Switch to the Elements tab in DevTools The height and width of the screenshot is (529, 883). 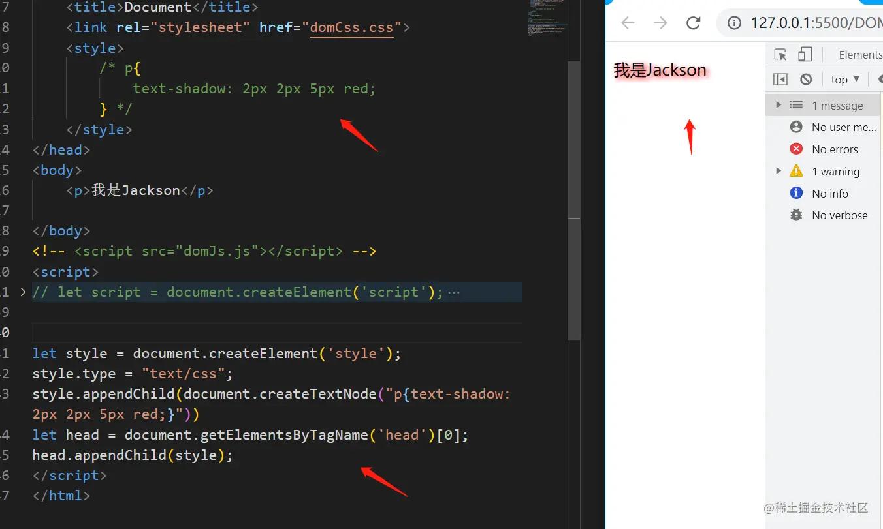pos(860,55)
